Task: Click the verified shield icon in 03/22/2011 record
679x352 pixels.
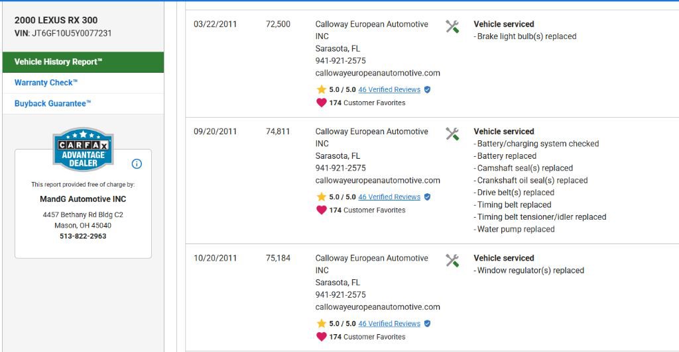Action: coord(428,89)
